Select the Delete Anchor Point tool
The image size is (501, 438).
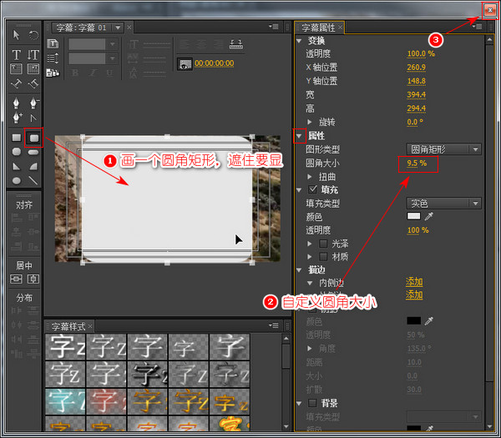[33, 103]
